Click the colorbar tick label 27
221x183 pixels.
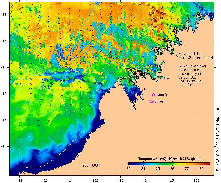(x=187, y=169)
